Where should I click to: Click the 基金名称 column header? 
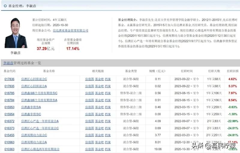[49, 71]
